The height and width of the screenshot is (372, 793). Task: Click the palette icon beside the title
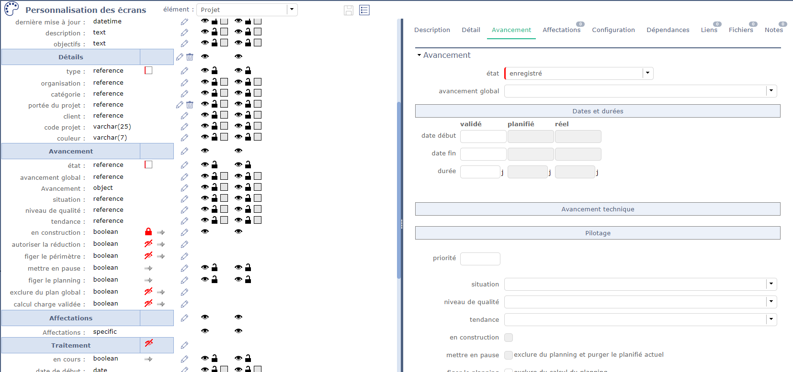[11, 9]
